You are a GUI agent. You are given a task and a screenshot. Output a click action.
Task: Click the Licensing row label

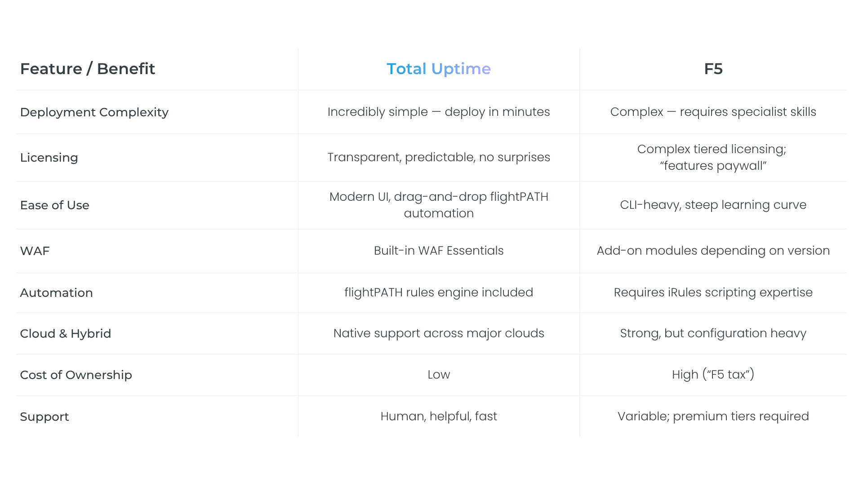(49, 158)
